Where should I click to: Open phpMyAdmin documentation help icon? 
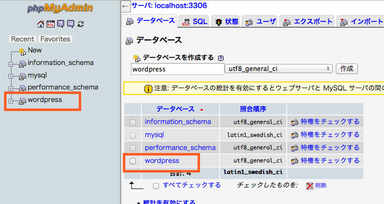[x=61, y=23]
